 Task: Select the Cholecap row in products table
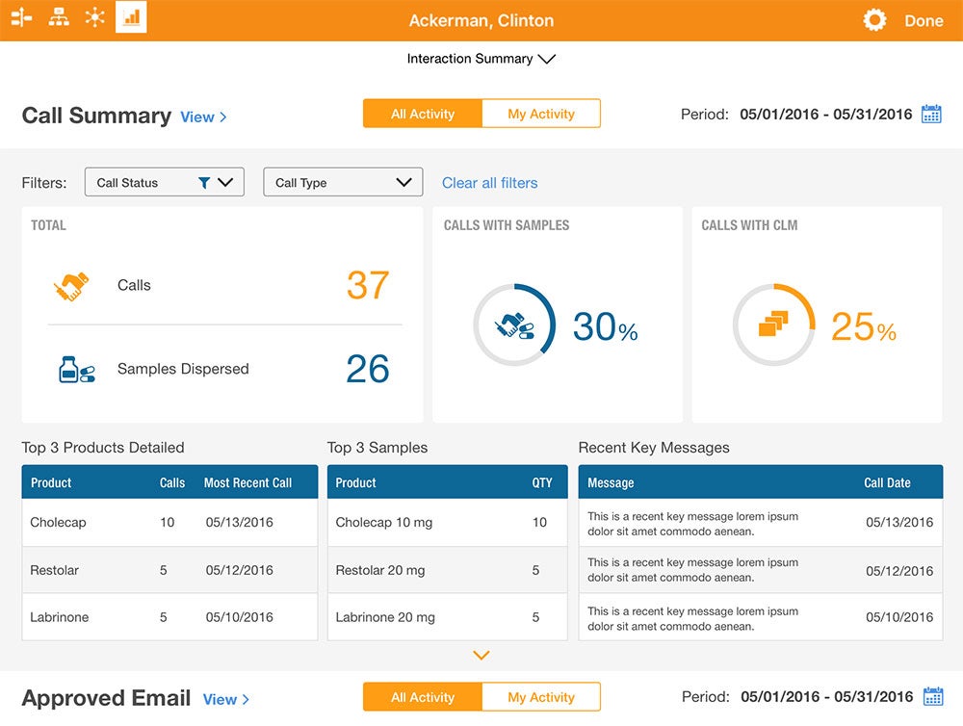169,523
